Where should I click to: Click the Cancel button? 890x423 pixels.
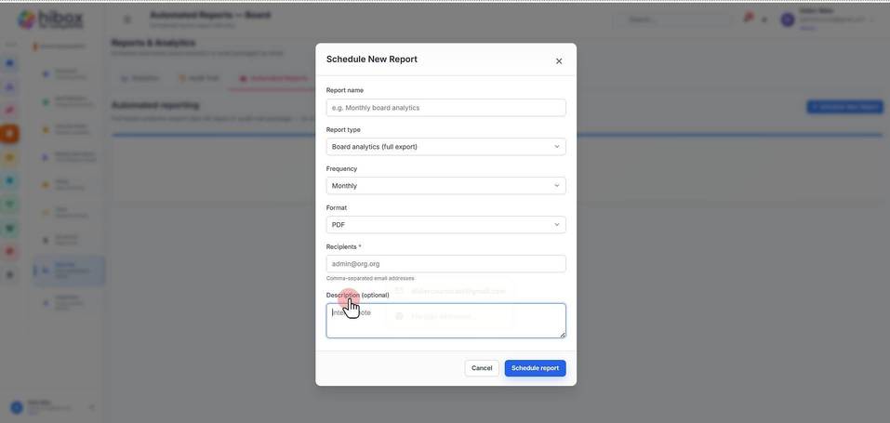click(482, 368)
